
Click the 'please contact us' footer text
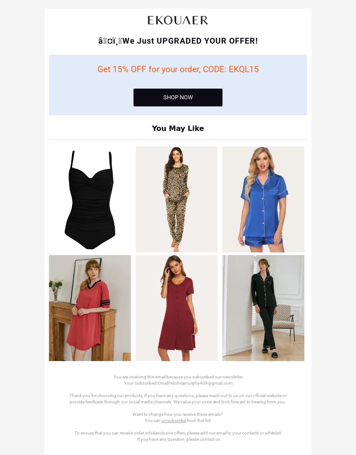pyautogui.click(x=203, y=439)
